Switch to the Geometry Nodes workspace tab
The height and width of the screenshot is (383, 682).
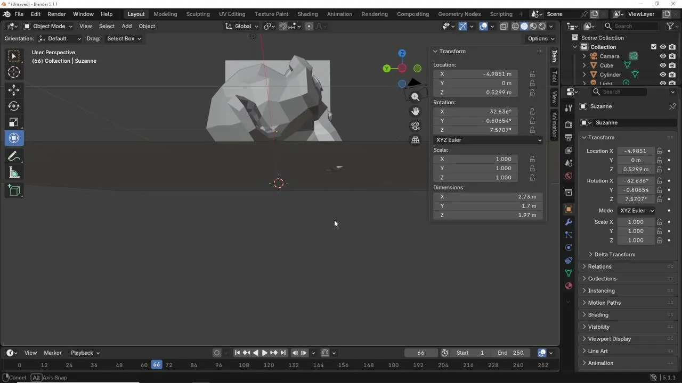pos(459,14)
